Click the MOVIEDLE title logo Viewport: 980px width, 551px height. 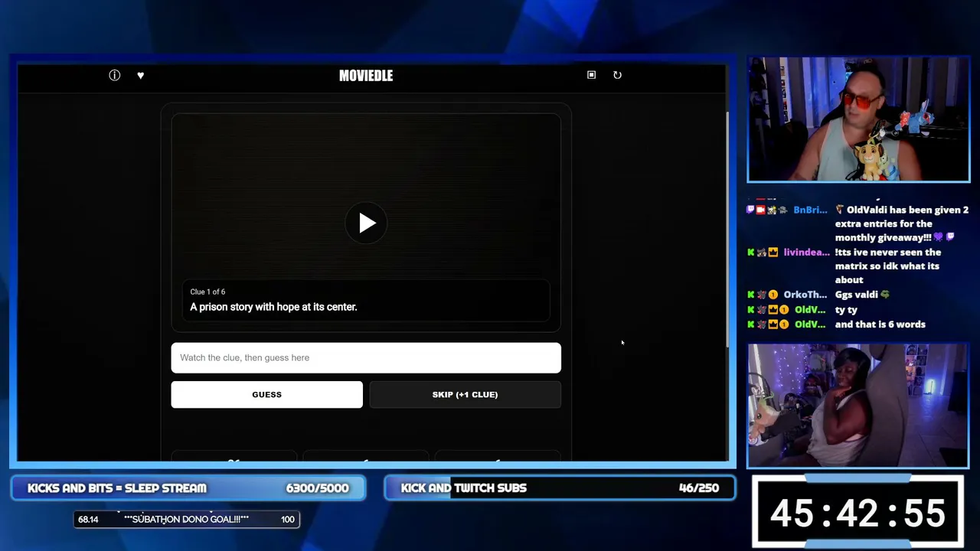[x=366, y=75]
